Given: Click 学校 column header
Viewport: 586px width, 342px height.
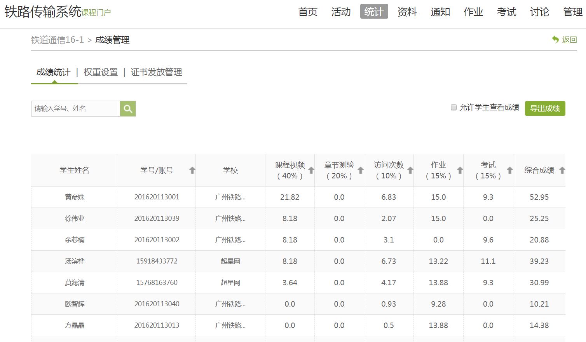Looking at the screenshot, I should (x=230, y=170).
